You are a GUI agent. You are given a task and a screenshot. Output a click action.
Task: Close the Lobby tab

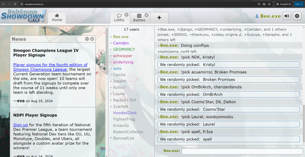coord(127,15)
